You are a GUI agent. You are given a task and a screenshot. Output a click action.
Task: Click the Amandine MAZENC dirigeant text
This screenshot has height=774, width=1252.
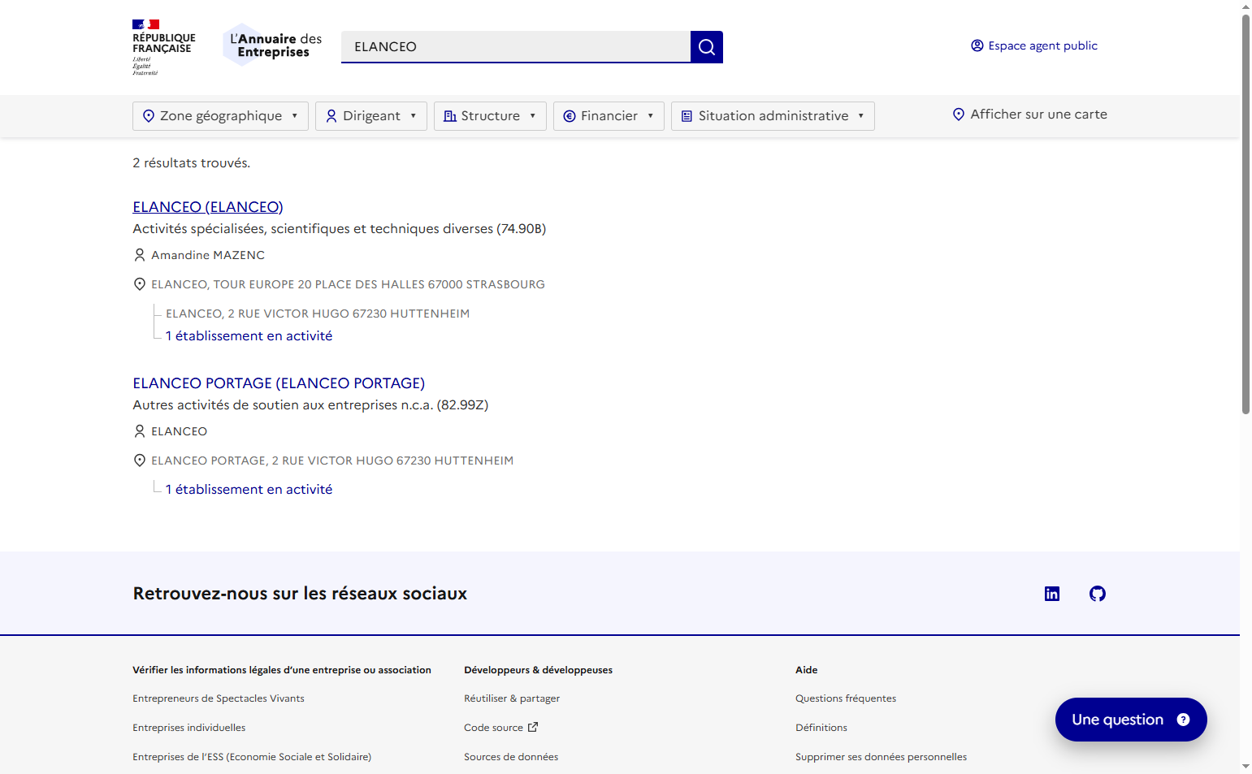tap(208, 255)
